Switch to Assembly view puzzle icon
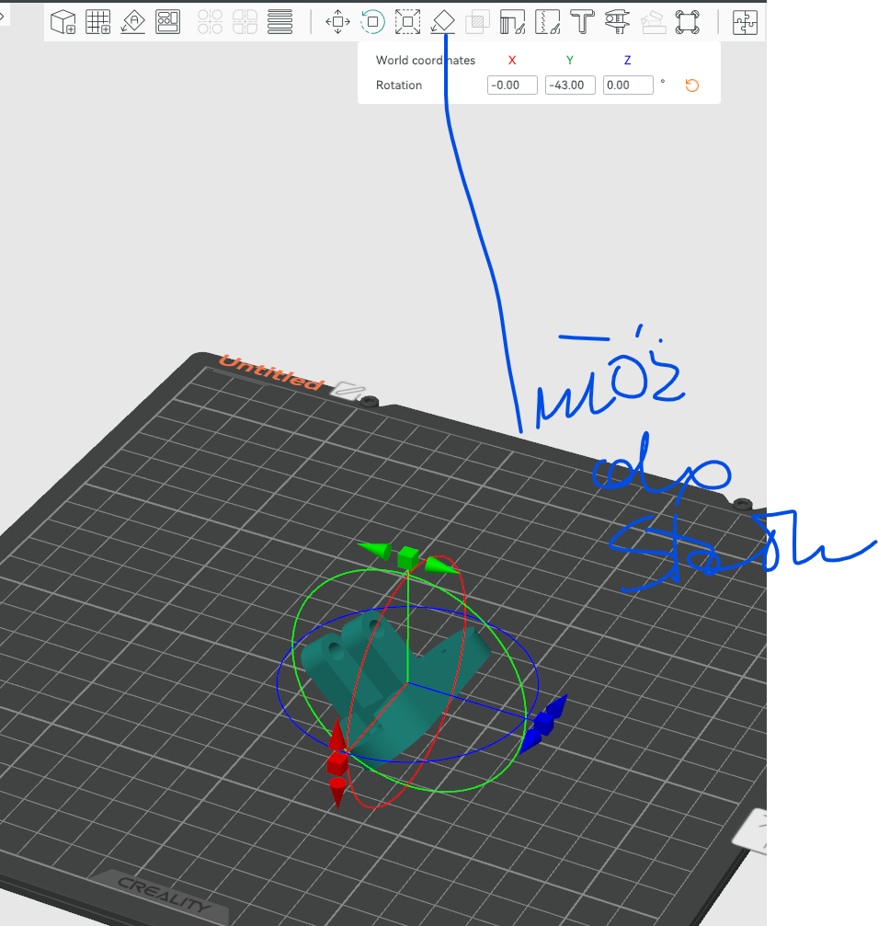Screen dimensions: 878x926 click(x=746, y=22)
